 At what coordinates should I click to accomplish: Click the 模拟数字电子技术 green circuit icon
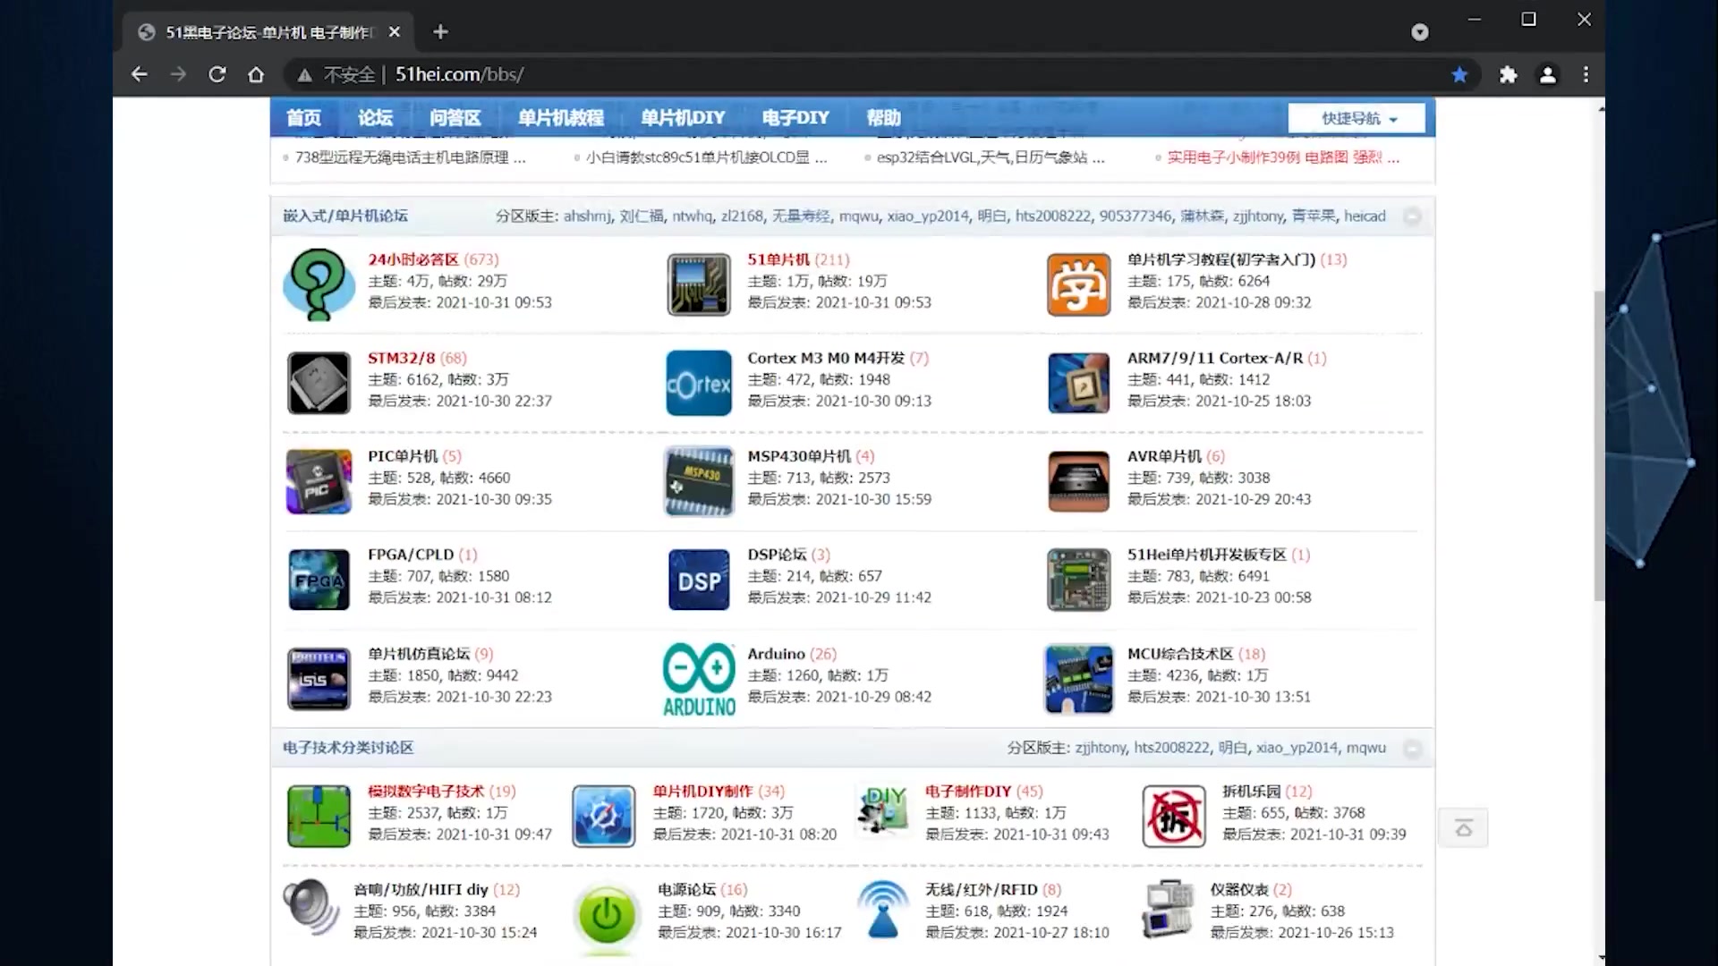coord(319,817)
